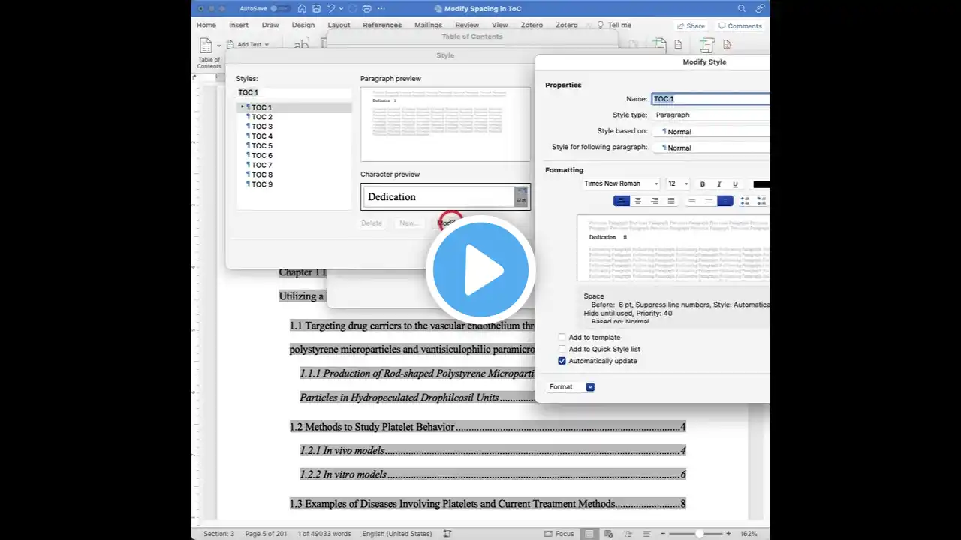Open the Format dropdown button
Viewport: 961px width, 540px height.
click(x=571, y=387)
